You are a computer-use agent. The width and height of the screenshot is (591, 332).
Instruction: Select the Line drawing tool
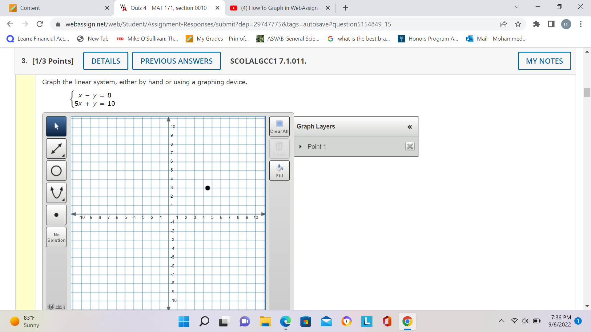pyautogui.click(x=56, y=149)
